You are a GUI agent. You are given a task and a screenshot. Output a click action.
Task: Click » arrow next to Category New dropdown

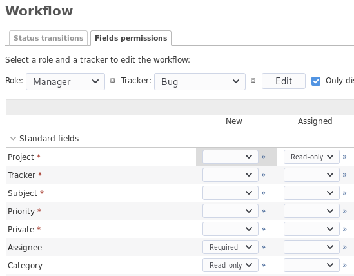[264, 265]
